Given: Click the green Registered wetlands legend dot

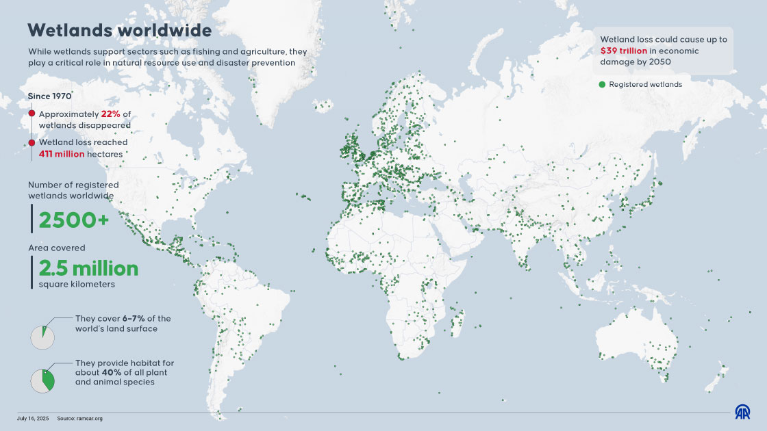Looking at the screenshot, I should (602, 83).
